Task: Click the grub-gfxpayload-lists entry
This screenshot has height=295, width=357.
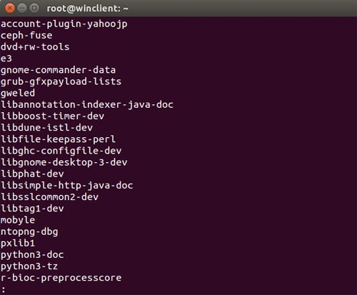Action: coord(61,82)
